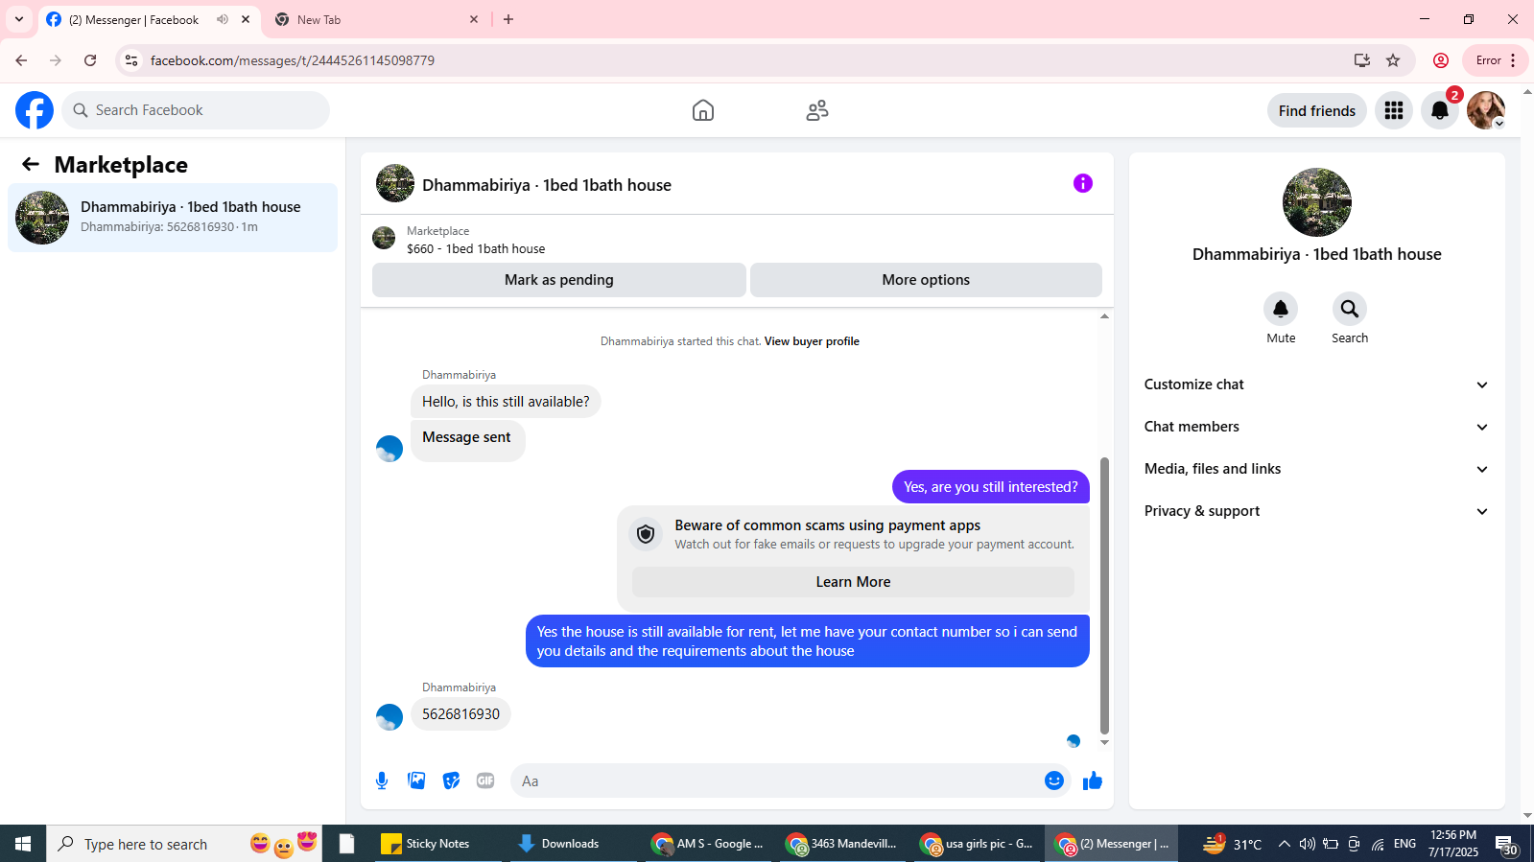
Task: Open the notifications bell with badge
Action: pyautogui.click(x=1440, y=110)
